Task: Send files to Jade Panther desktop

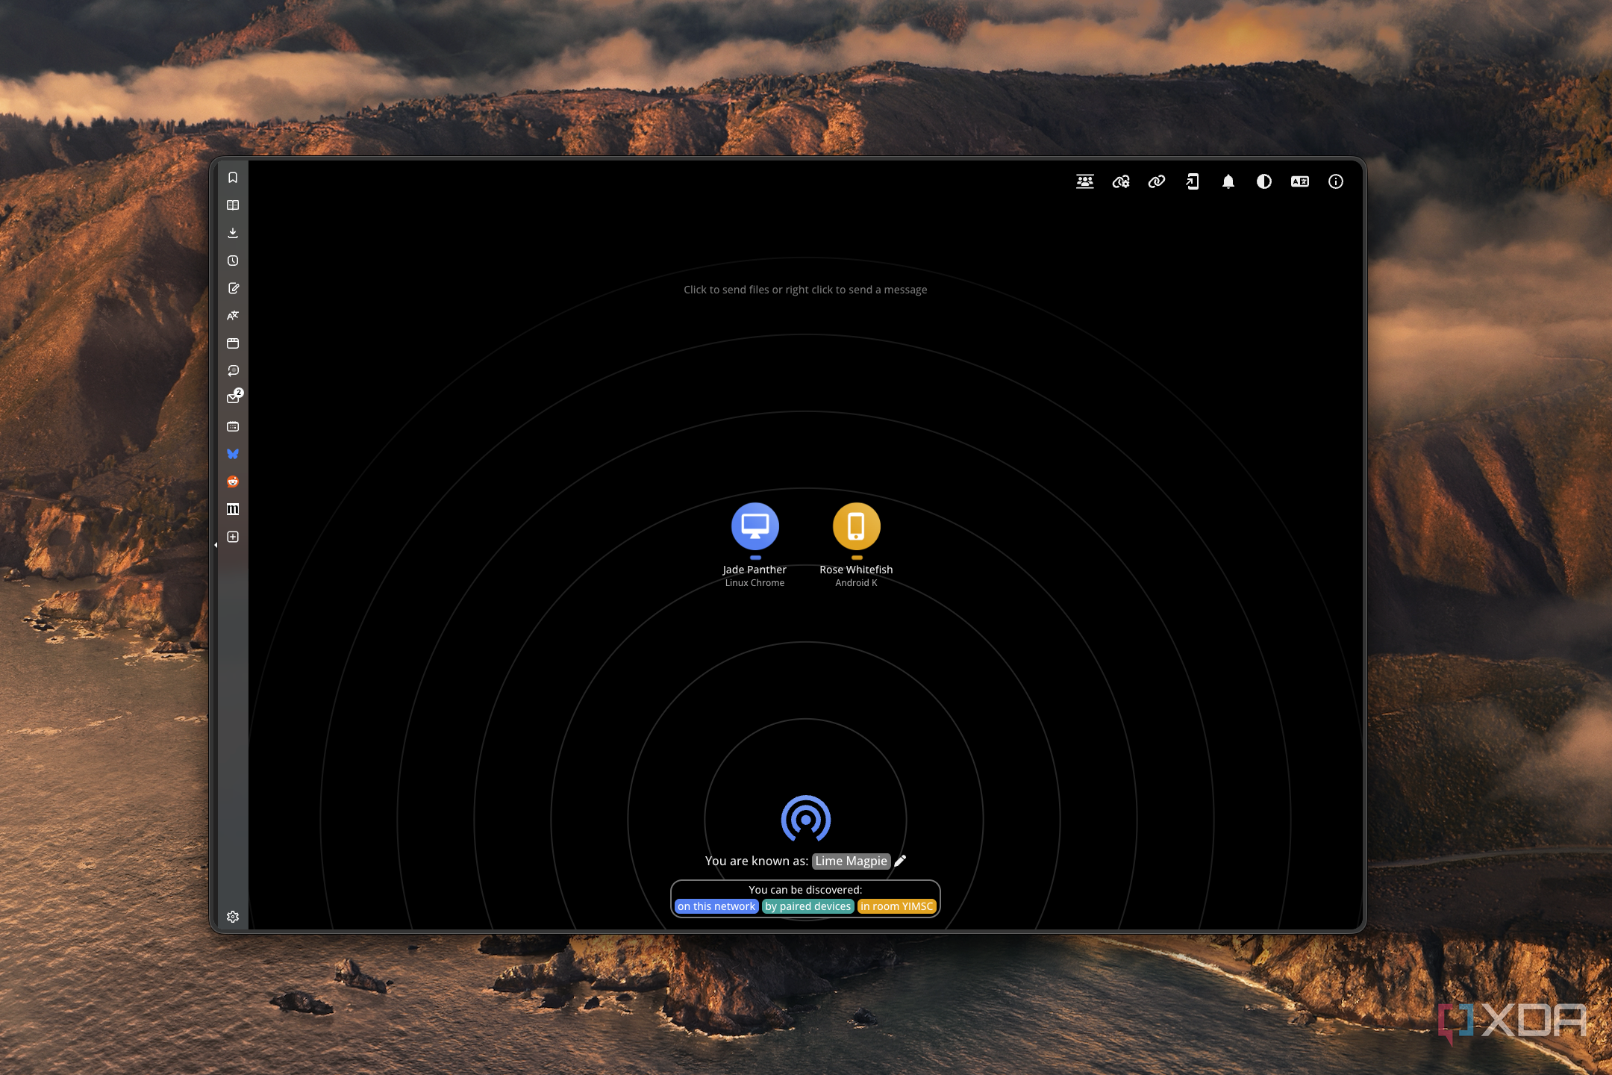Action: [x=755, y=526]
